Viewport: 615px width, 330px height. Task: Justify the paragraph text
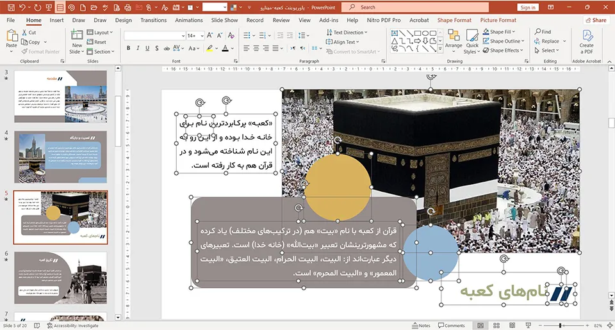275,48
